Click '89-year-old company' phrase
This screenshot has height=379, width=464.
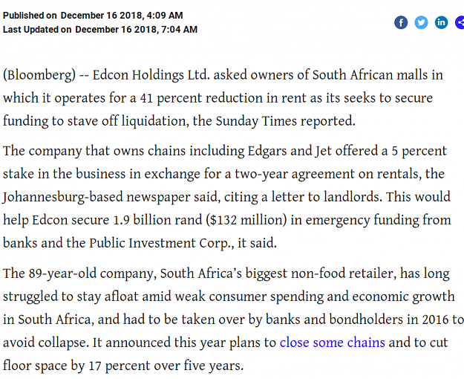[x=93, y=273]
